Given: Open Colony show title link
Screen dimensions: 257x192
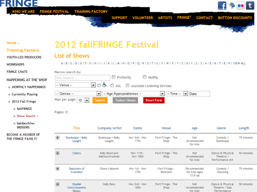Looking at the screenshot, I should [x=77, y=153].
